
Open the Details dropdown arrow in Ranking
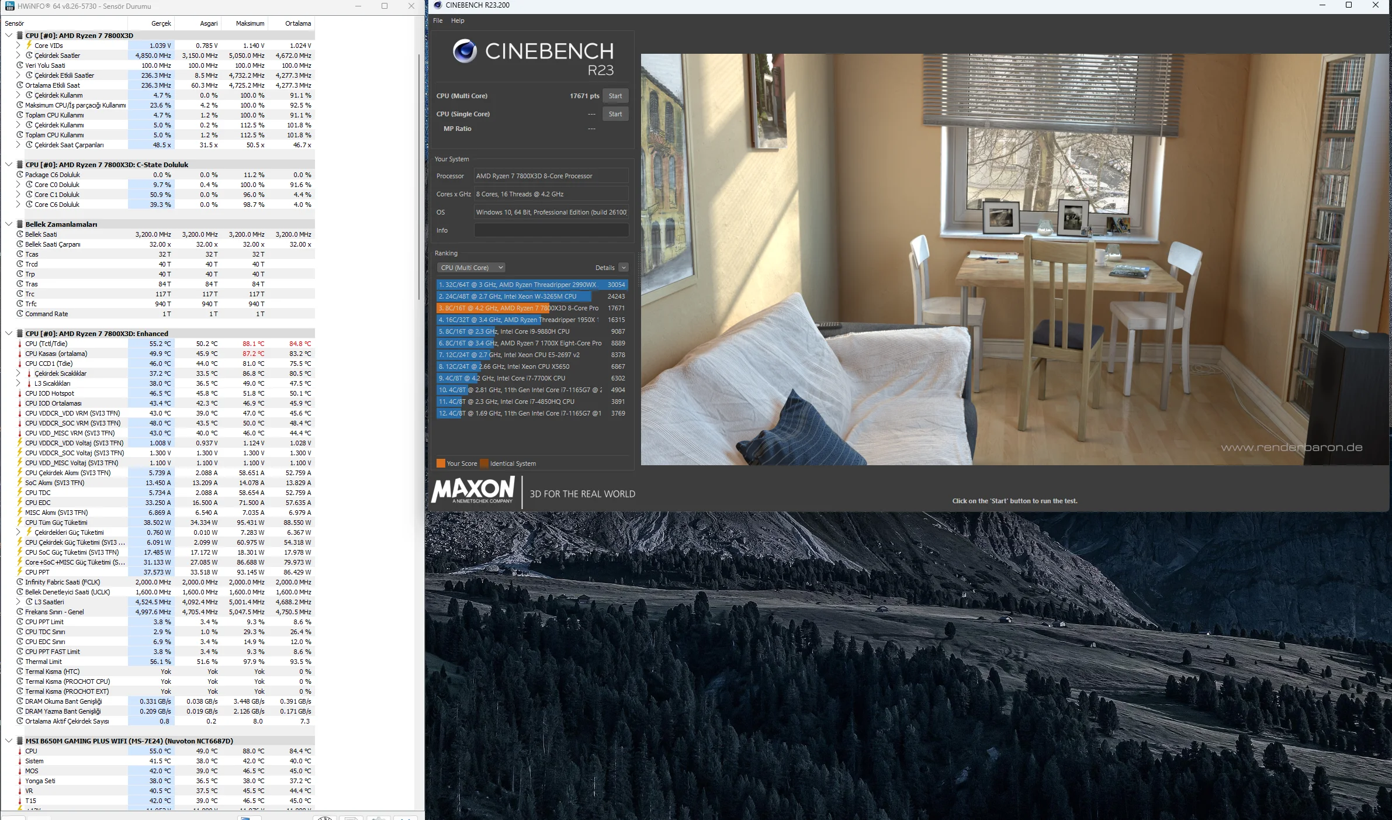624,268
